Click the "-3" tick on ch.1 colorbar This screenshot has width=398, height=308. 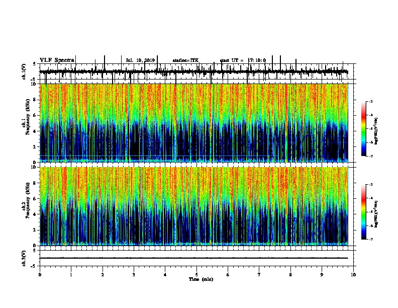[x=371, y=102]
